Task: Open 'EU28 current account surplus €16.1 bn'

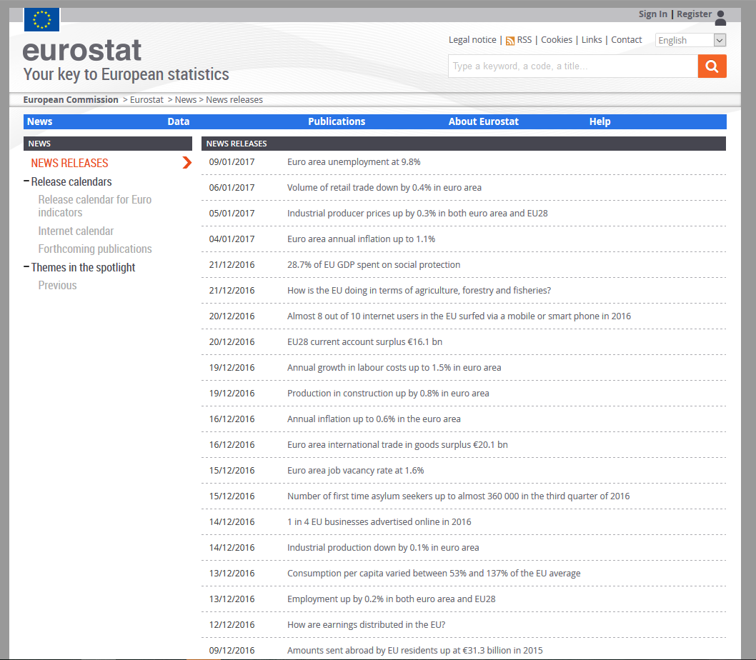Action: pos(364,342)
